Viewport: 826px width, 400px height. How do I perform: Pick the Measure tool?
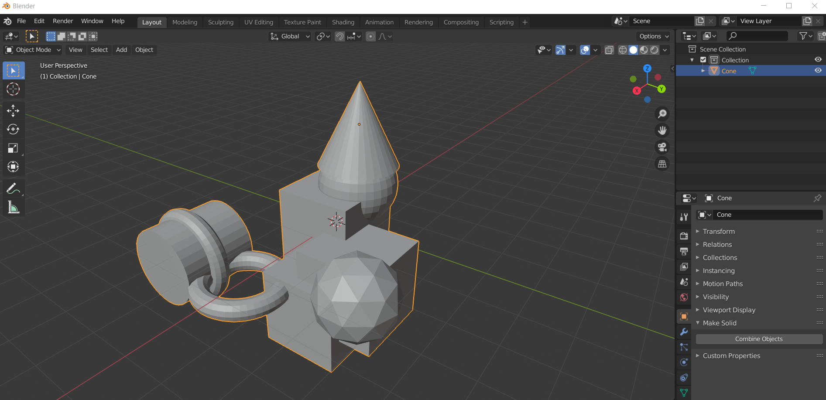[x=13, y=208]
